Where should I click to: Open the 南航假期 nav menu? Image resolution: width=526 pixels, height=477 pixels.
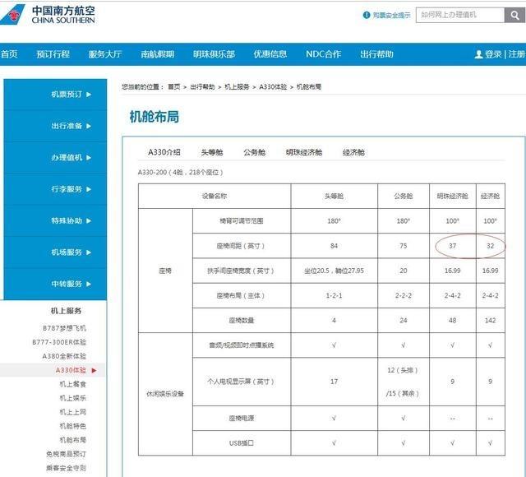tap(157, 54)
